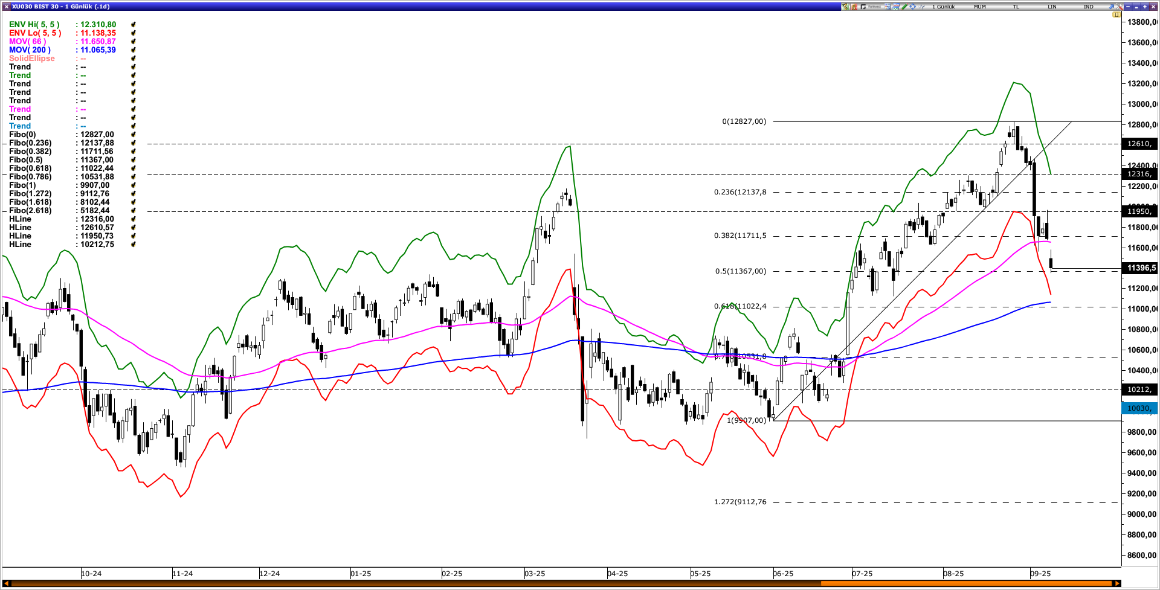Click the blue arrow detach icon
Image resolution: width=1160 pixels, height=590 pixels.
[1111, 7]
